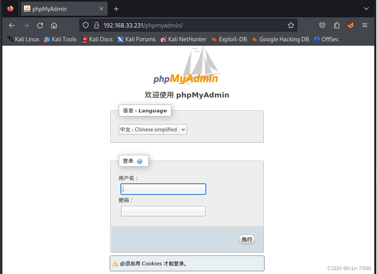The image size is (377, 274).
Task: Focus the 用户名 username field
Action: (x=163, y=189)
